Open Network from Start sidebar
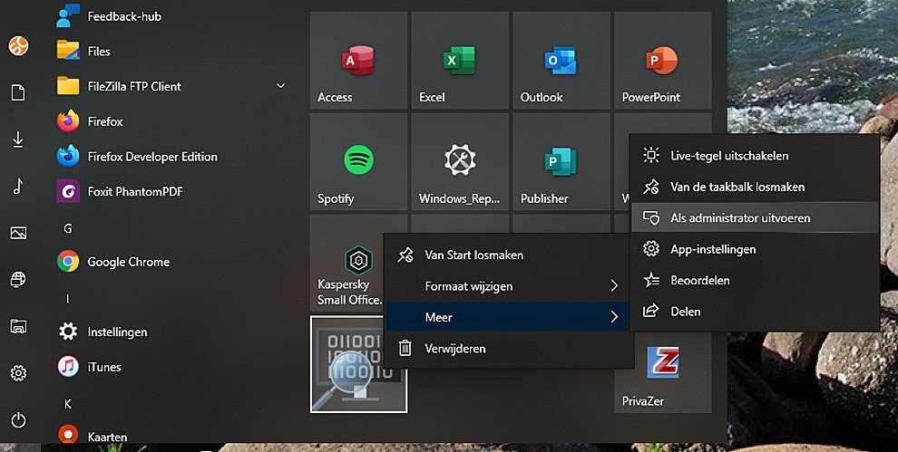 pos(18,279)
